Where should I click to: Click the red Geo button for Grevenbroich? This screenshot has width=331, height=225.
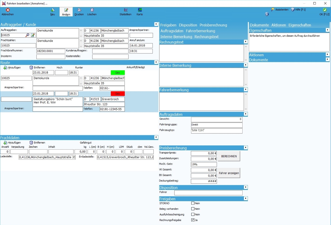point(118,94)
